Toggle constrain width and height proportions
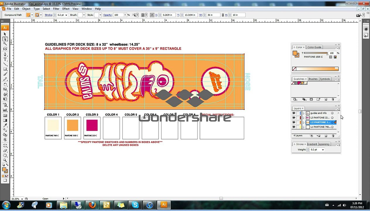 223,15
